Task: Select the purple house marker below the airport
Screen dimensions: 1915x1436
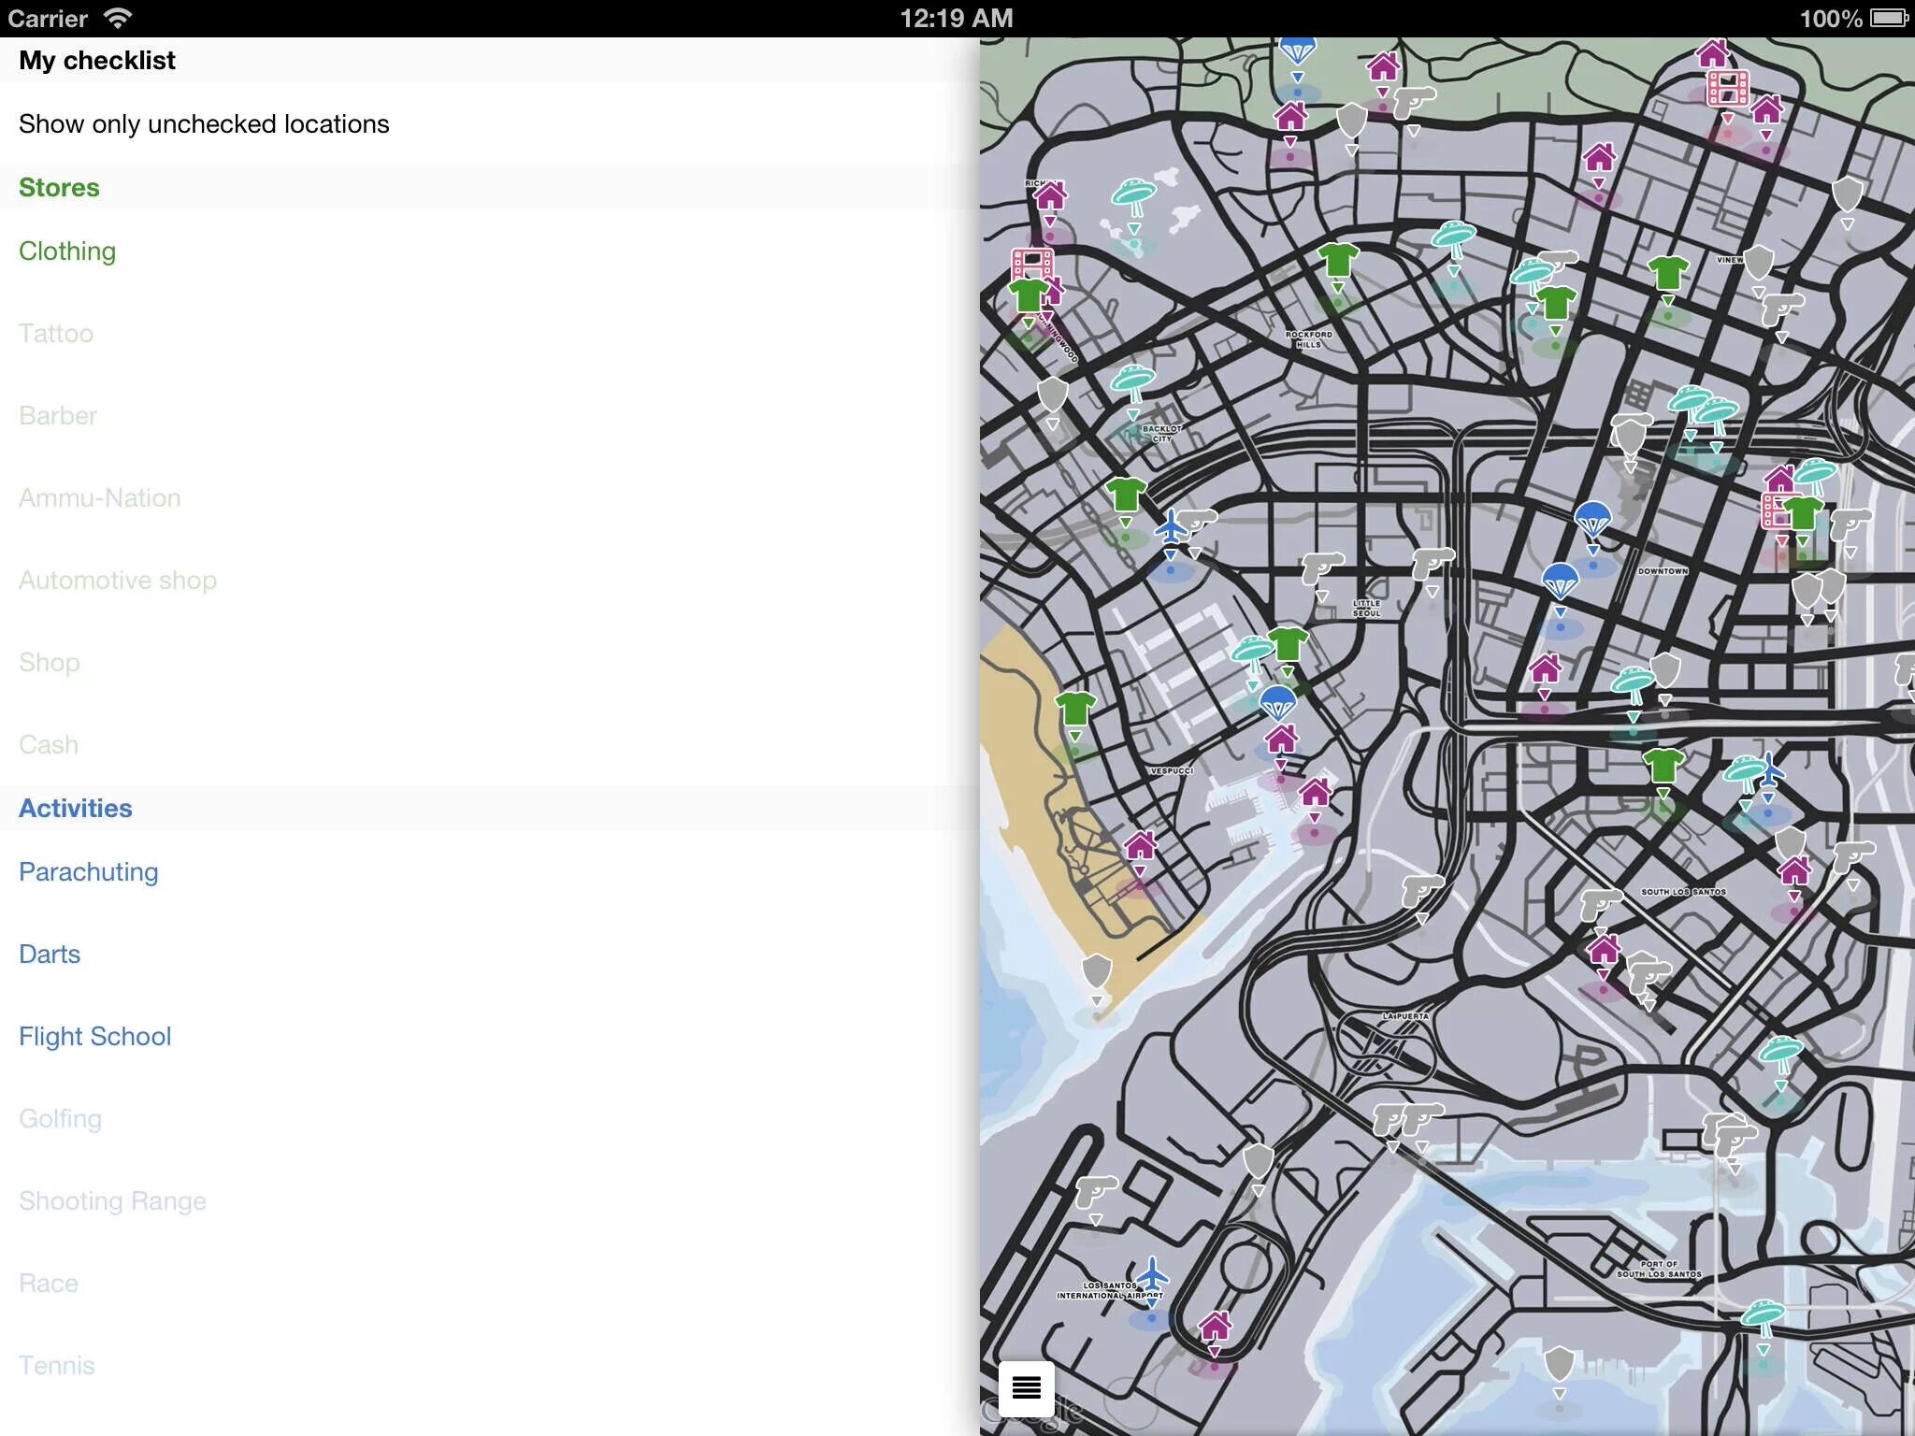Action: tap(1215, 1326)
